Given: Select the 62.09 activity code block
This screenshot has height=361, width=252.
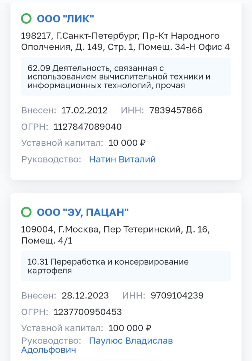Looking at the screenshot, I should [126, 77].
